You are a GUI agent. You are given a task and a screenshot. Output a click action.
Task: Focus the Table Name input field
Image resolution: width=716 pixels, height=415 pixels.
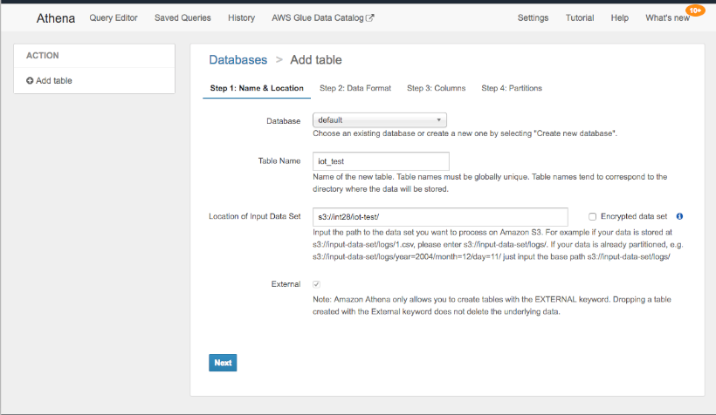(x=381, y=161)
